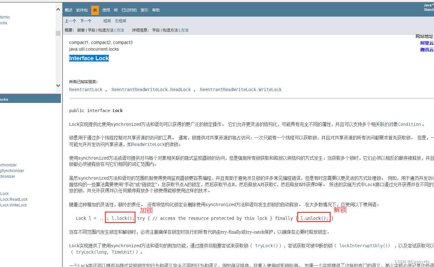Switch to 框架 frames view
Image resolution: width=434 pixels, height=267 pixels.
[x=107, y=21]
